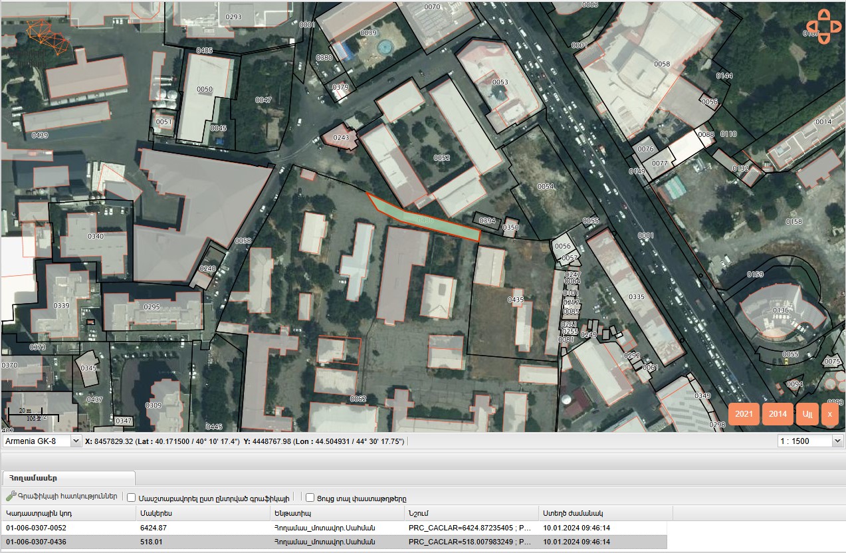
Task: Click the orange network logo on the map
Action: click(48, 39)
